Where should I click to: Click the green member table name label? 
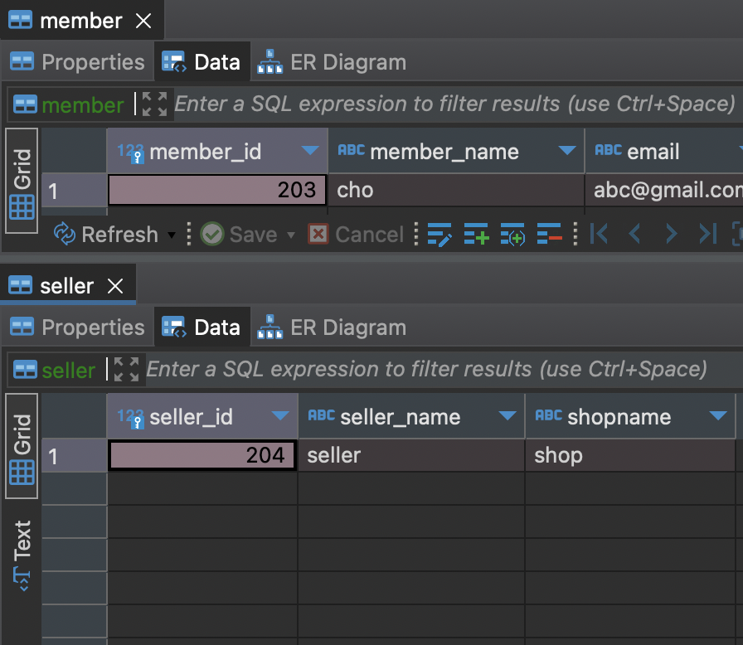[x=82, y=104]
